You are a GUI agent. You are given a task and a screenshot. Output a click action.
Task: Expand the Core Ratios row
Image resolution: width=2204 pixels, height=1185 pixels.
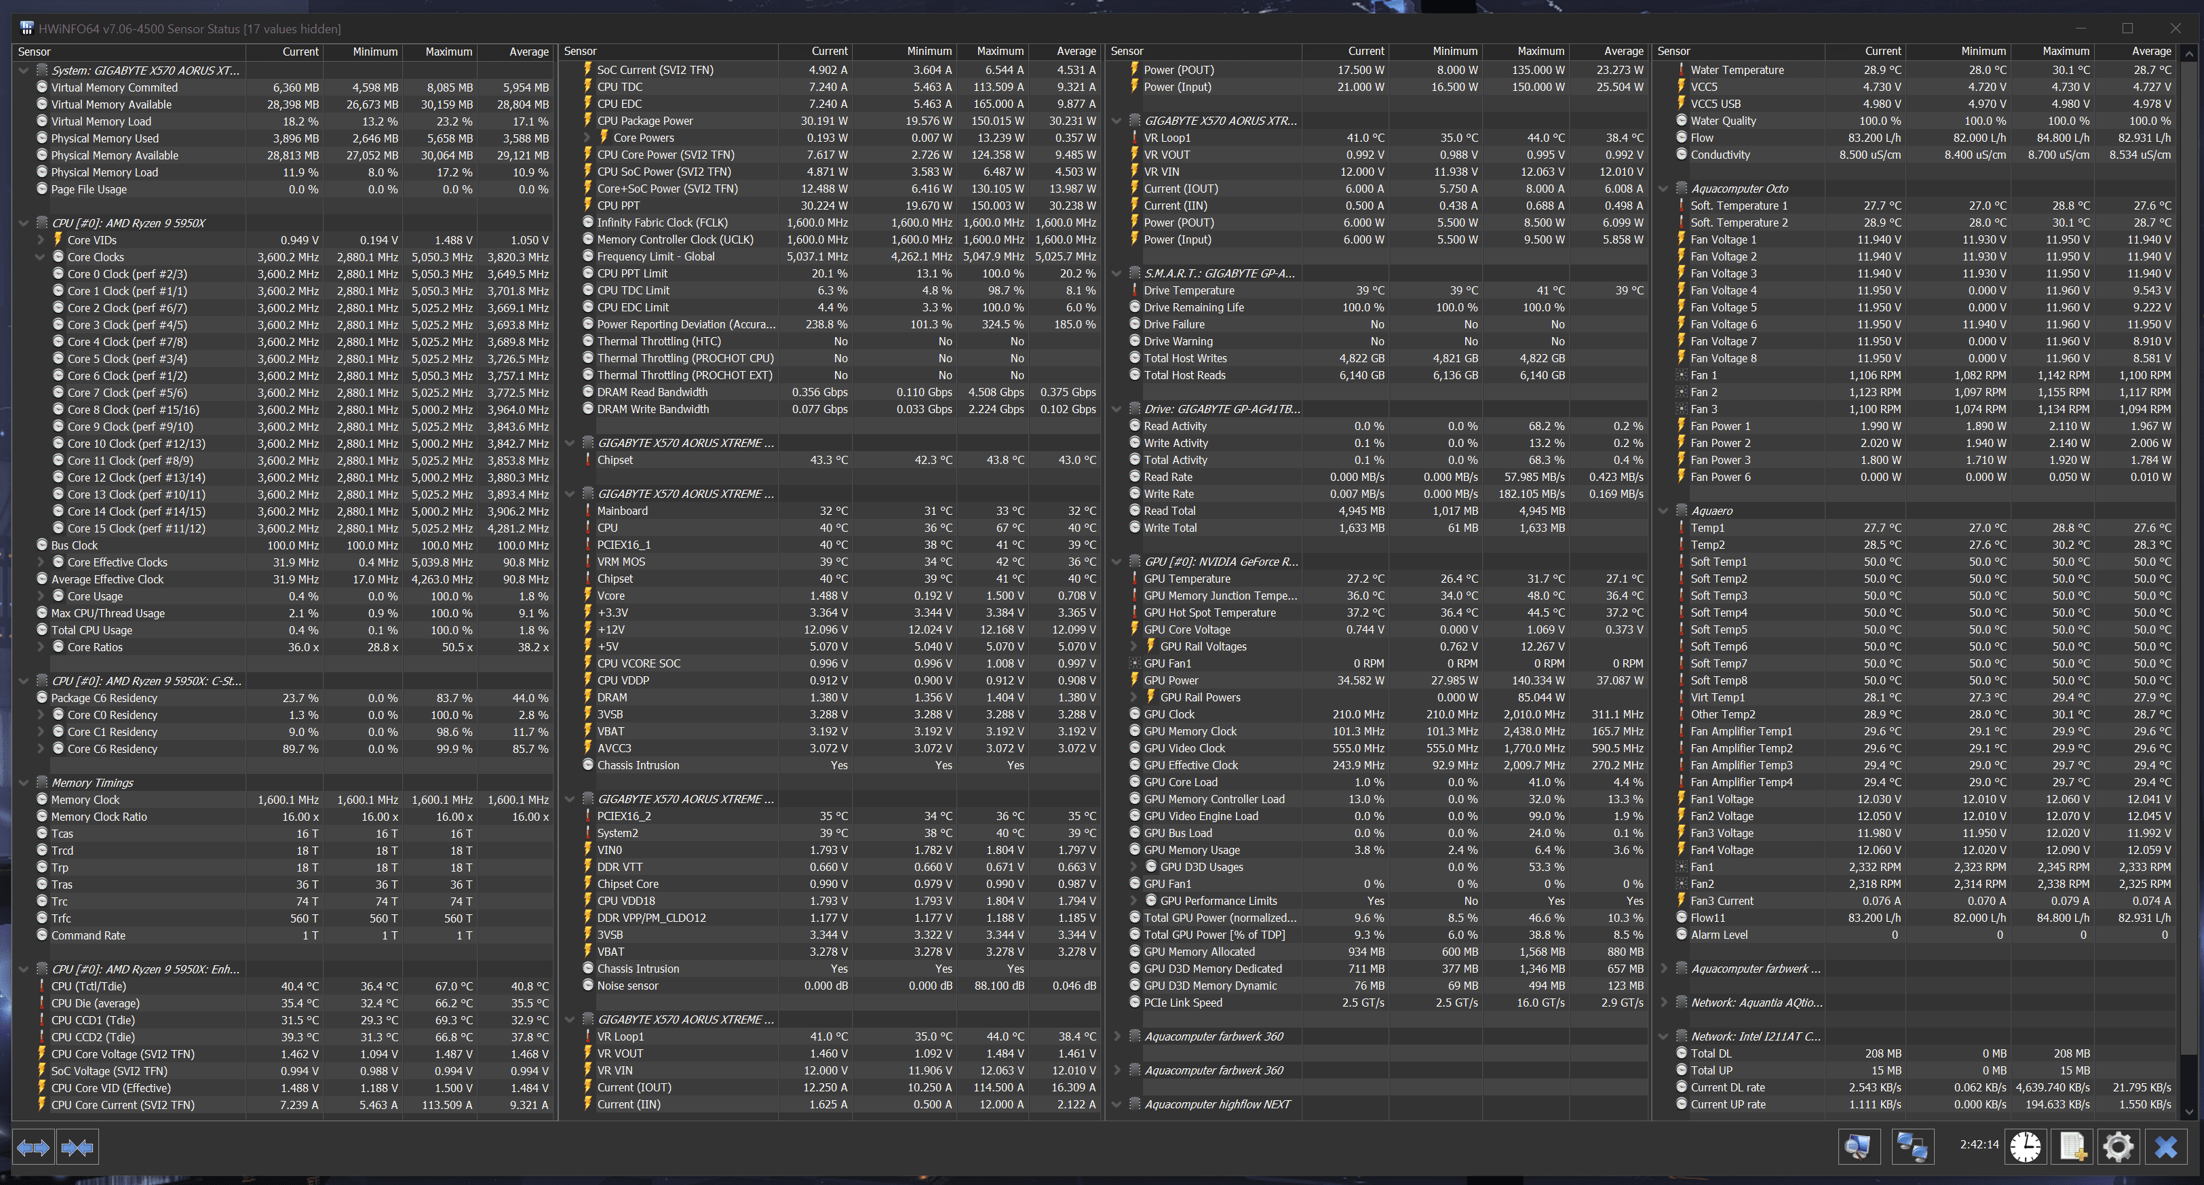click(x=40, y=647)
